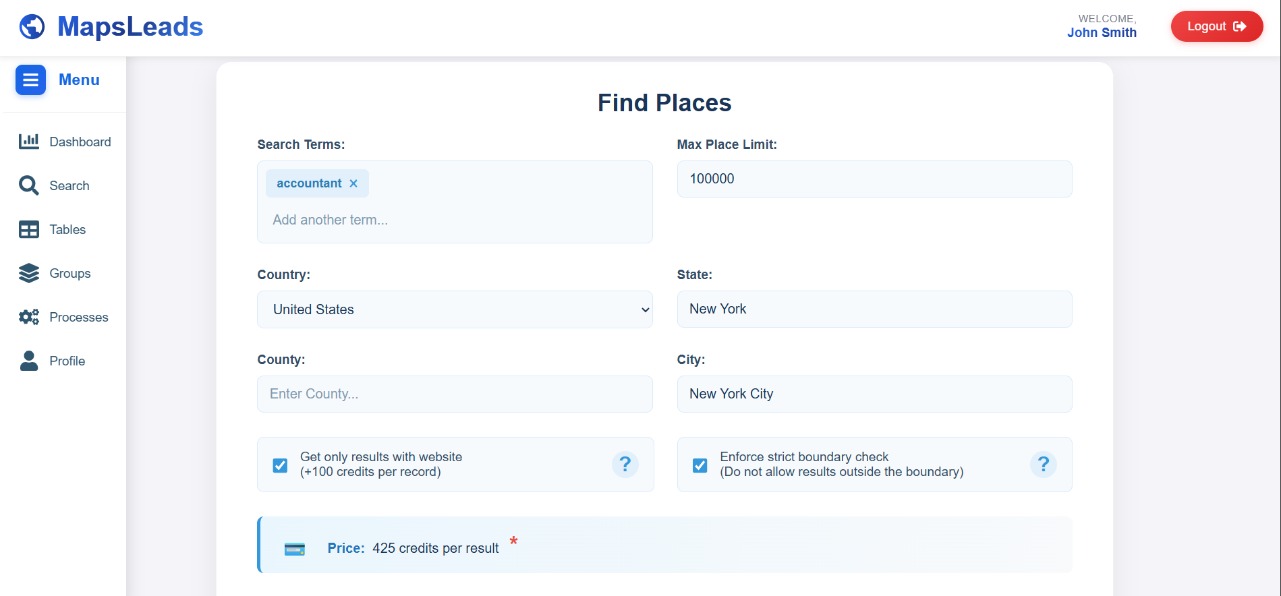1281x596 pixels.
Task: Click the Processes gears icon
Action: pyautogui.click(x=29, y=317)
